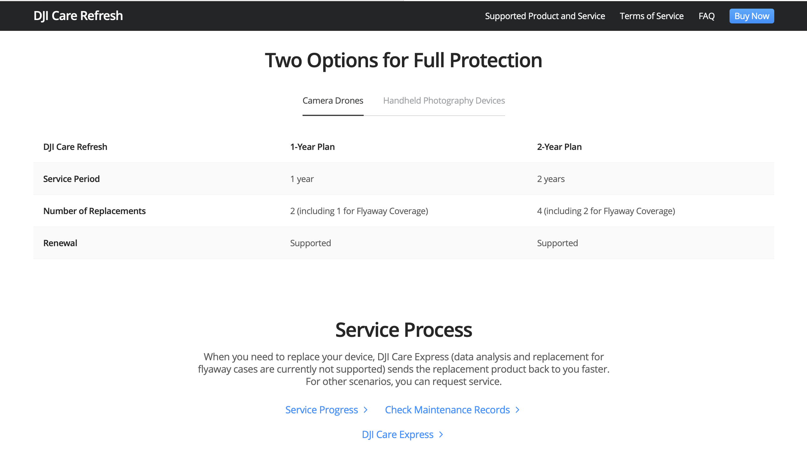The height and width of the screenshot is (459, 807).
Task: Click chevron arrow beside Service Progress
Action: [366, 410]
